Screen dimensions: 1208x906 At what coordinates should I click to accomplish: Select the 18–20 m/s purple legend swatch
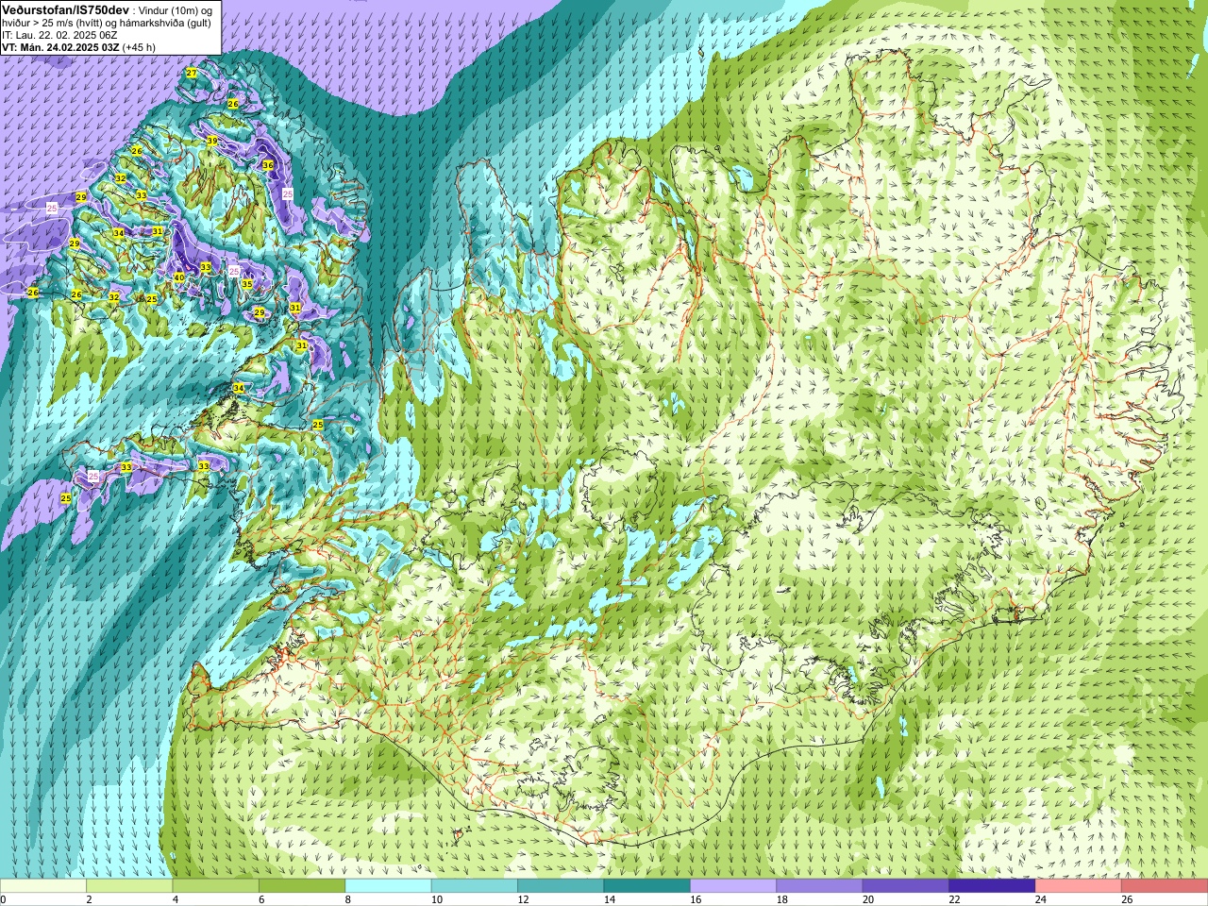(819, 886)
